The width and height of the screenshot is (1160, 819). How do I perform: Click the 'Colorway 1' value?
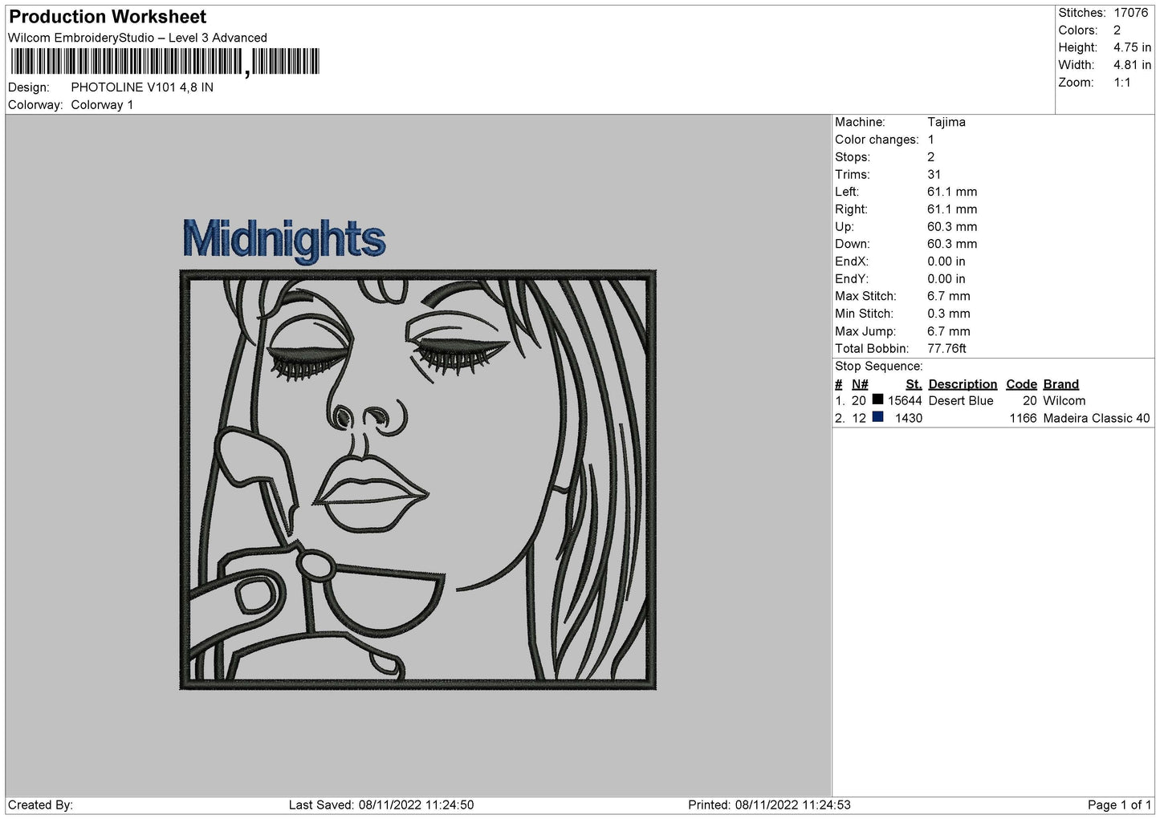102,105
